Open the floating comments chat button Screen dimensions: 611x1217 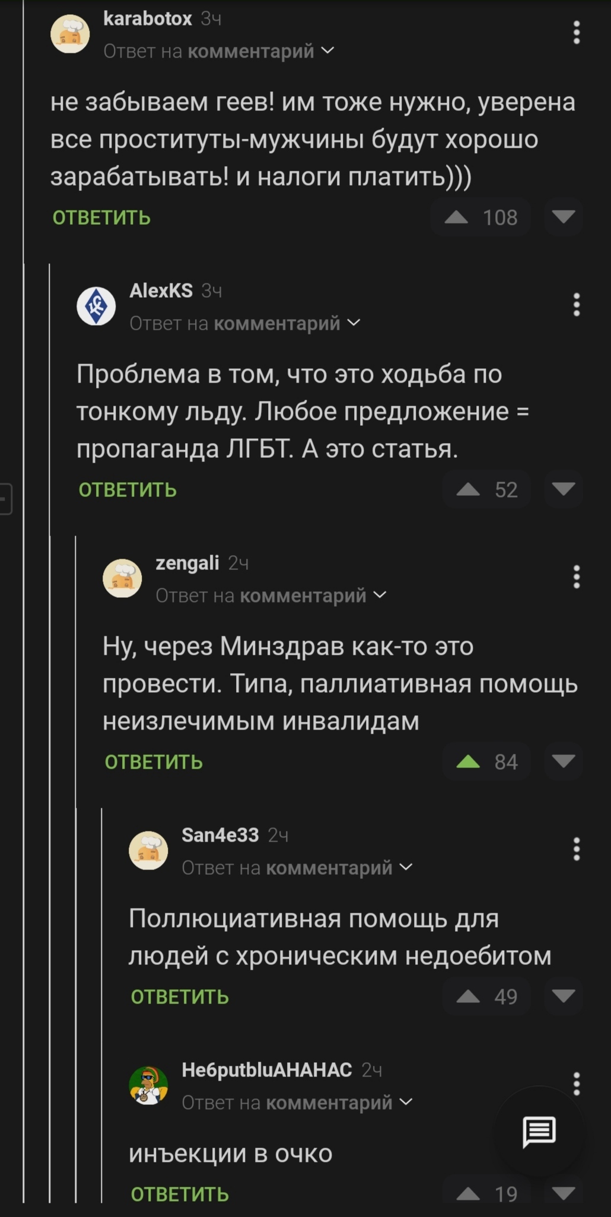[539, 1132]
